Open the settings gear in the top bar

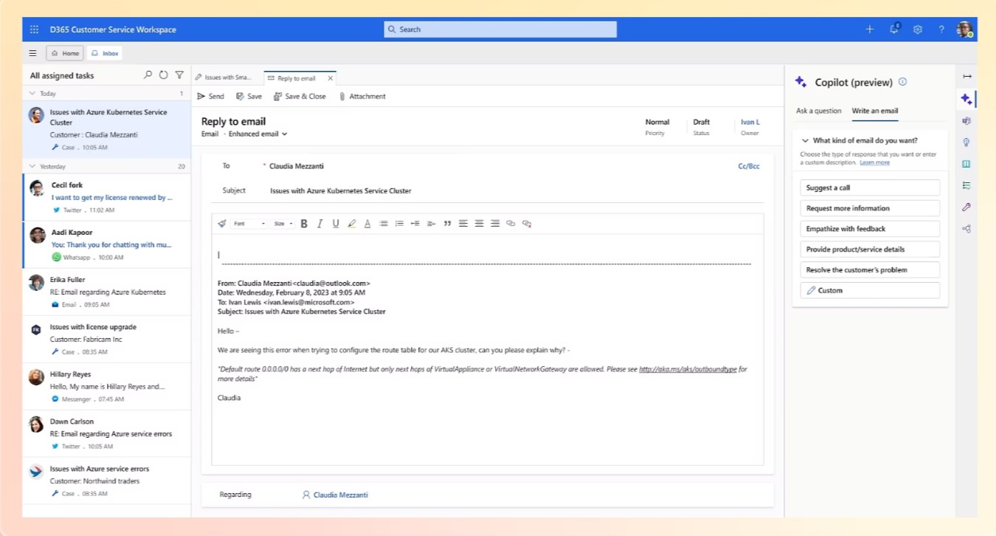coord(918,30)
